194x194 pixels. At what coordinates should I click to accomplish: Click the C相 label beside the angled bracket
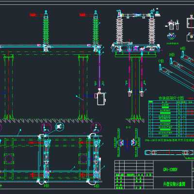(161, 61)
